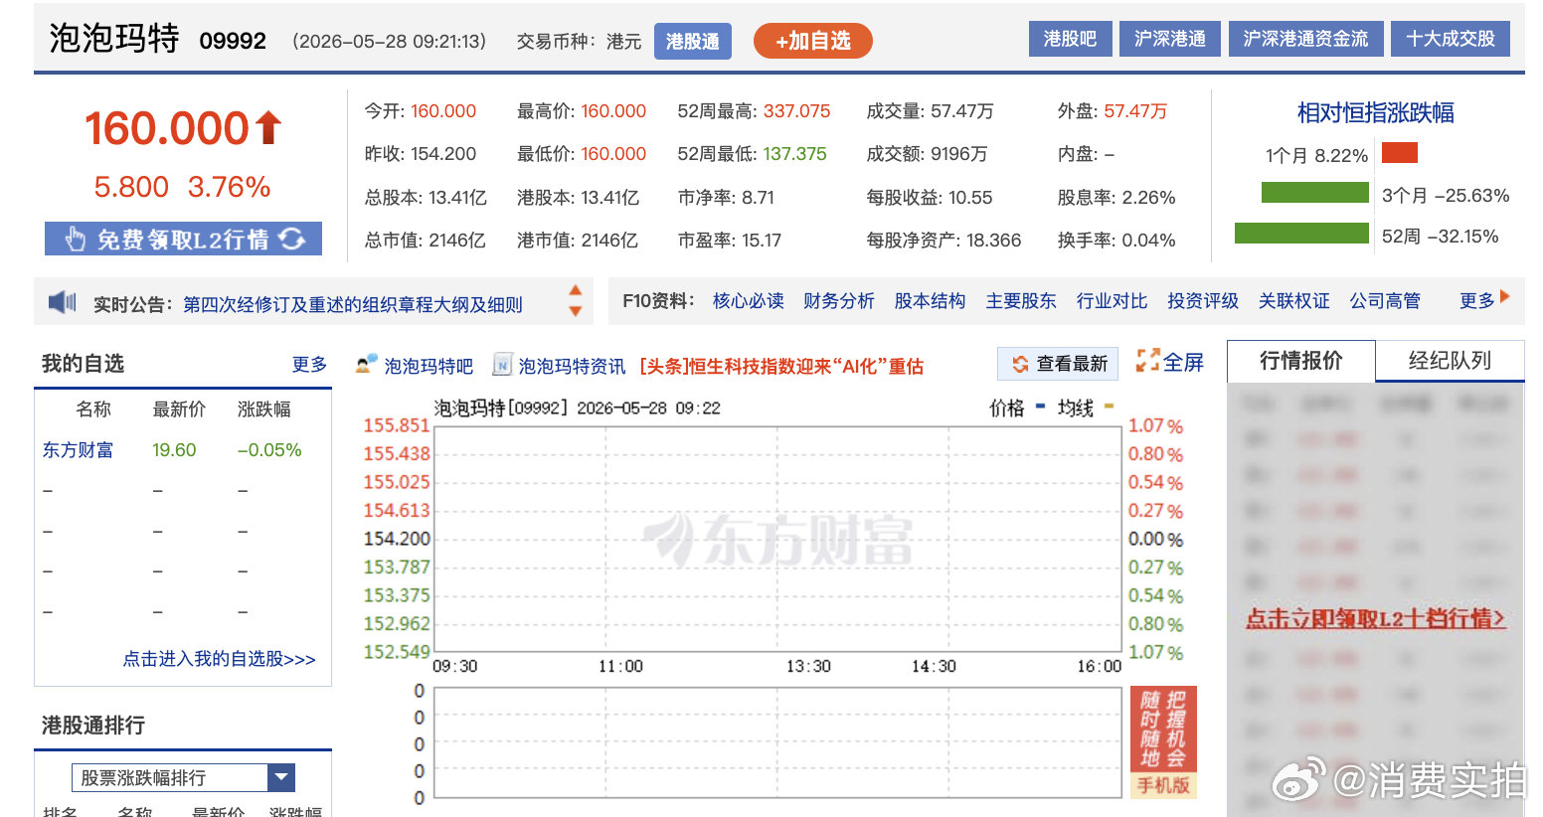The height and width of the screenshot is (817, 1543).
Task: Click the refresh icon in 查看最新 button
Action: [x=1020, y=364]
